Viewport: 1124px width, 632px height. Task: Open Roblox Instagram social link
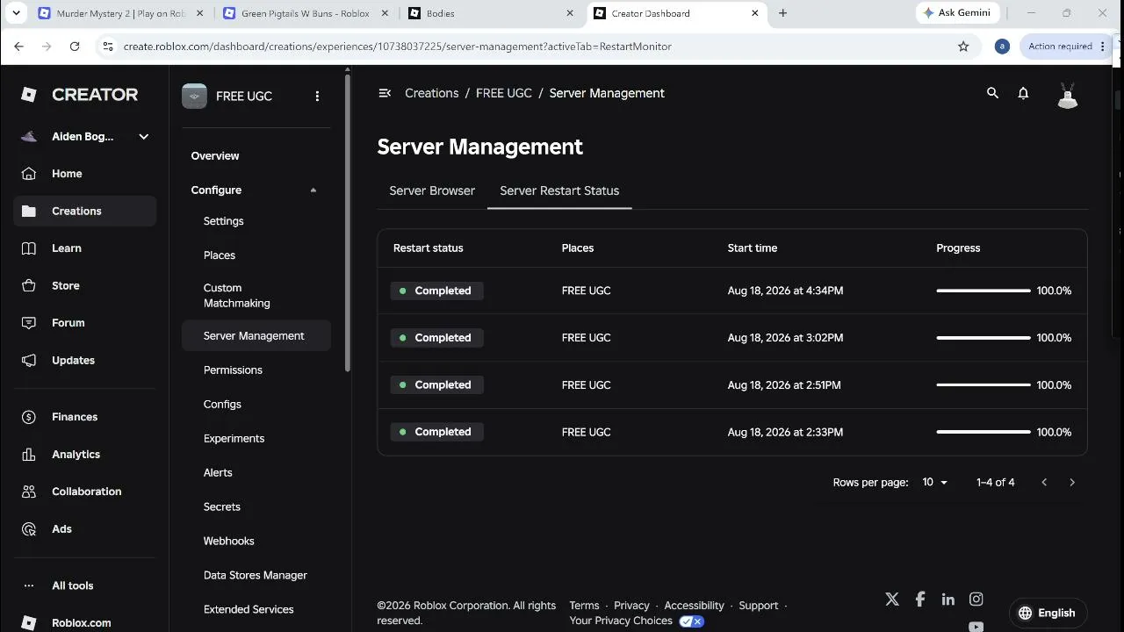(x=976, y=599)
